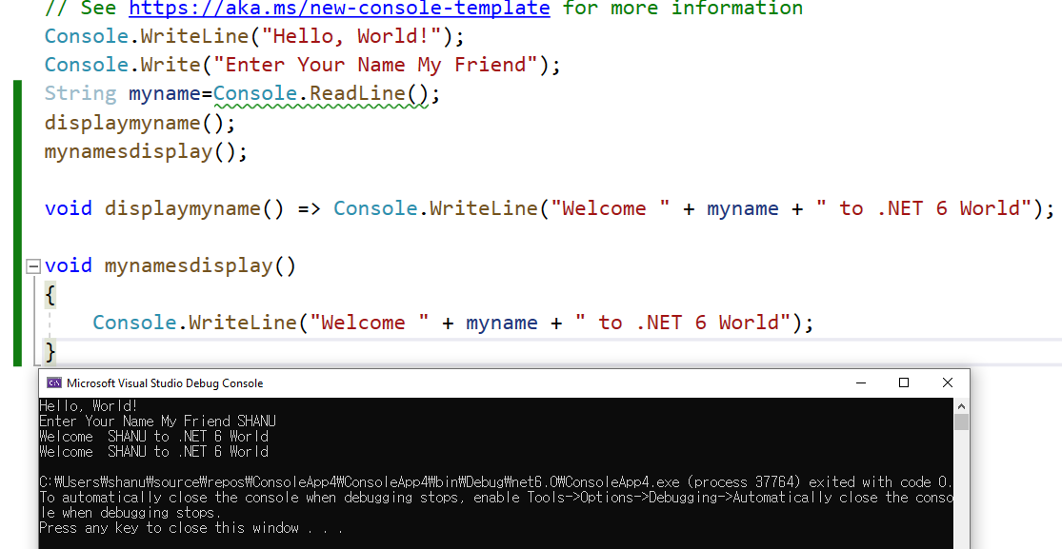1062x549 pixels.
Task: Click "Enter Your Name My Friend SHANU" console line
Action: (157, 422)
